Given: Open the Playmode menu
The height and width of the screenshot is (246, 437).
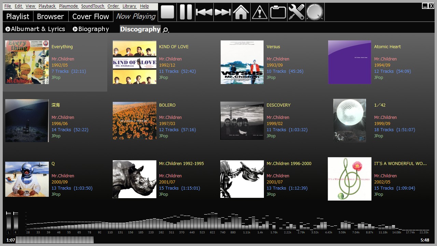Looking at the screenshot, I should coord(68,6).
